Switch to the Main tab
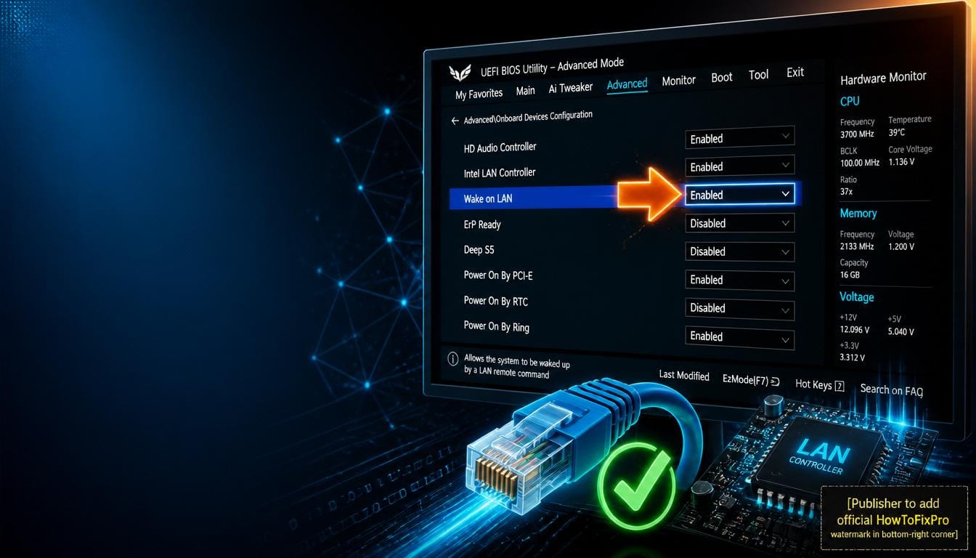 (525, 91)
